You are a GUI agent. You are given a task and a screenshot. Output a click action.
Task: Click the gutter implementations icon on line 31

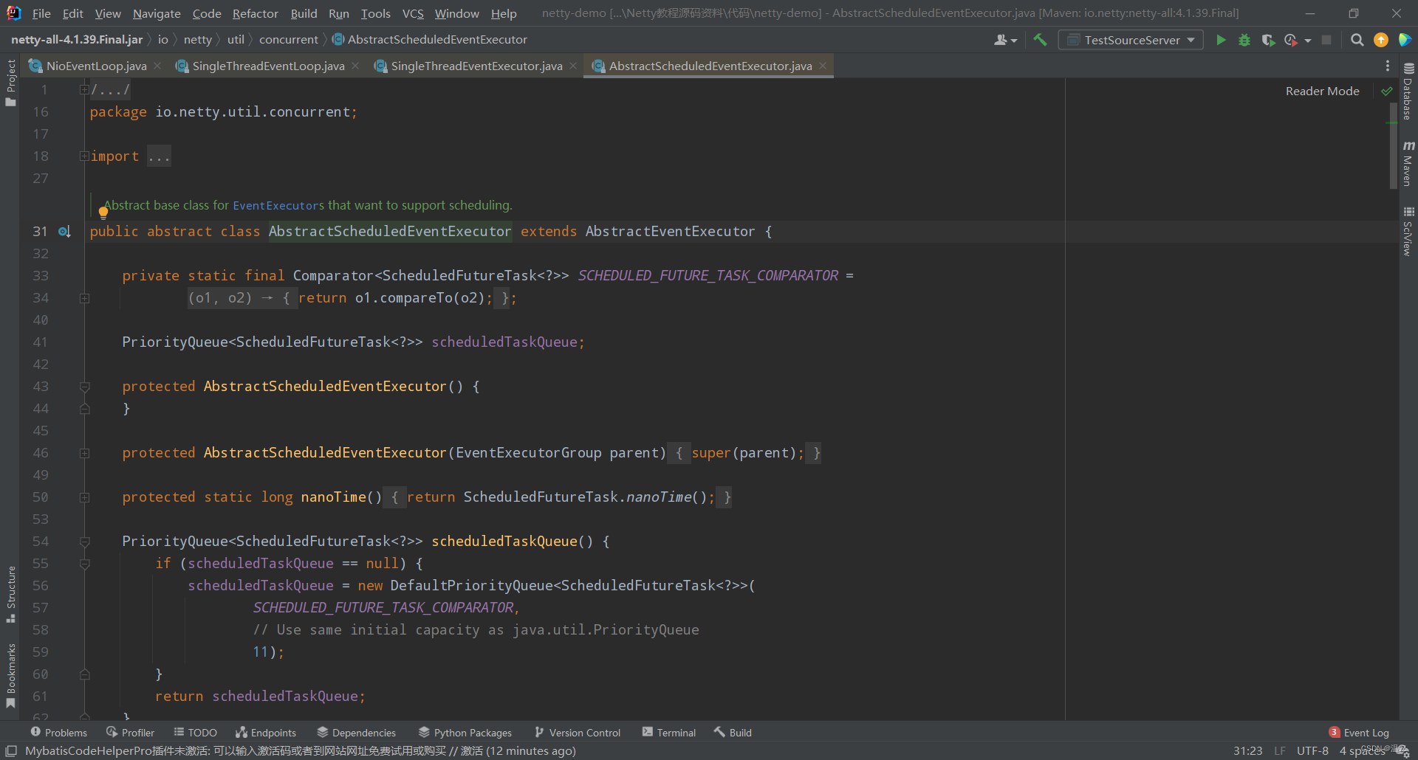(65, 232)
